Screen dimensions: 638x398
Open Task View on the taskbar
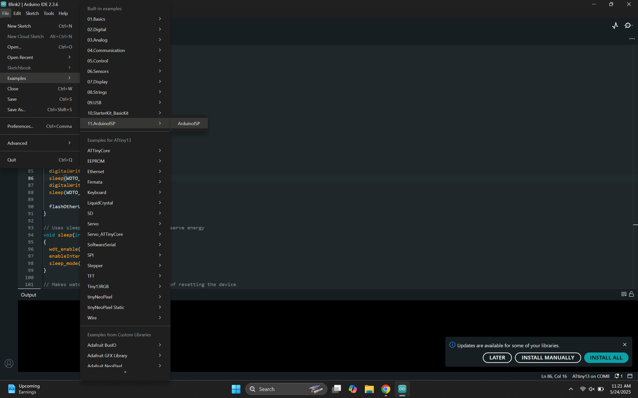click(x=337, y=389)
